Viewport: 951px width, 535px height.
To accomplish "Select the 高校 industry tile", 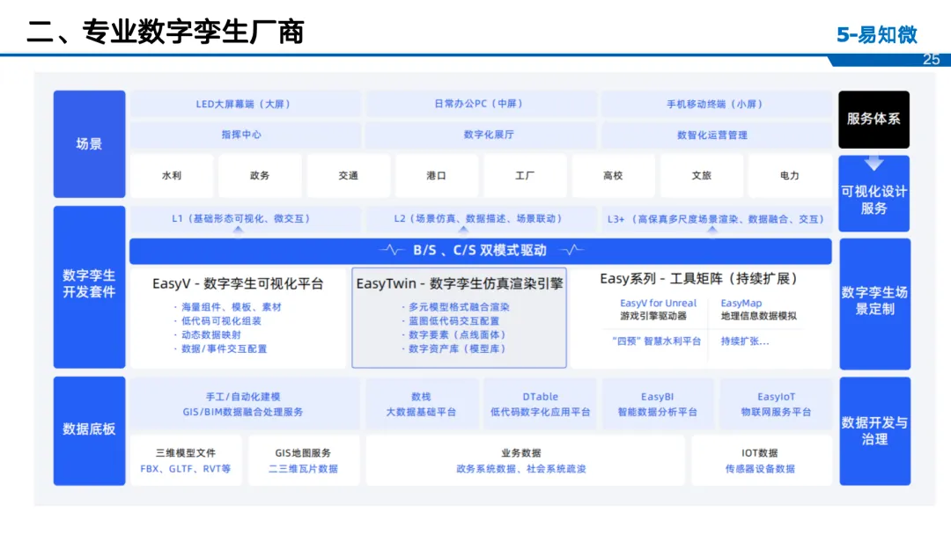I will 613,176.
